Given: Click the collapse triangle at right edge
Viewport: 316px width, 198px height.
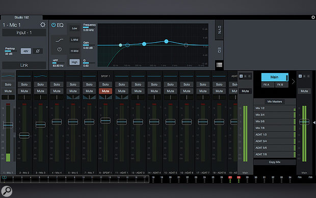Looking at the screenshot, I should tap(314, 122).
